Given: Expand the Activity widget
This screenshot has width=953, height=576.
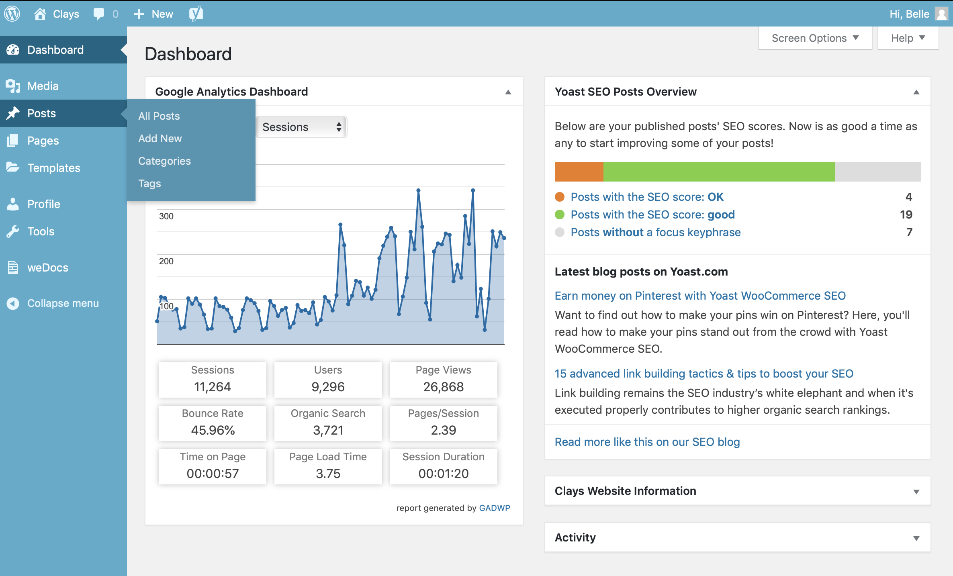Looking at the screenshot, I should (x=916, y=538).
